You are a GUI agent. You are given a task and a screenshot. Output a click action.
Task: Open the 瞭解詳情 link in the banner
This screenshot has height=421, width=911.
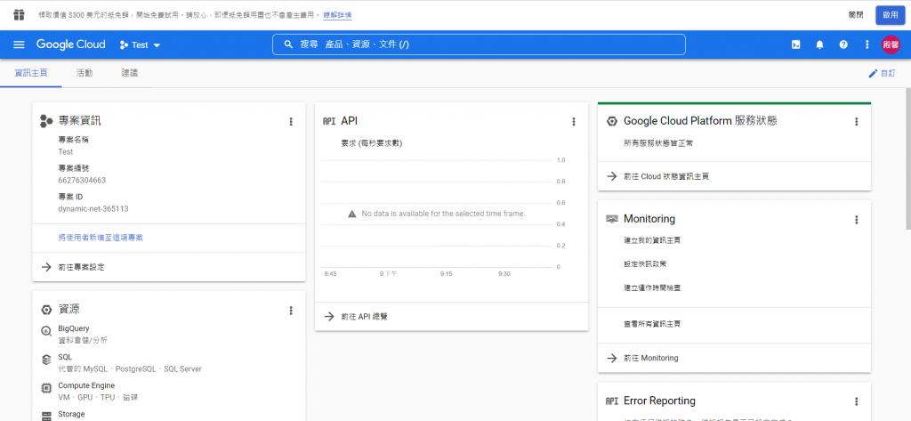pyautogui.click(x=337, y=15)
